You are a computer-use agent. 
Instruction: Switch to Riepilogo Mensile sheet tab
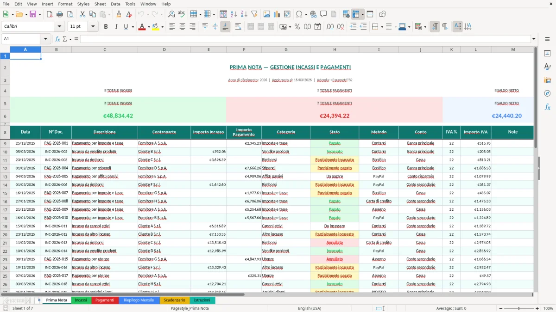[x=139, y=300]
